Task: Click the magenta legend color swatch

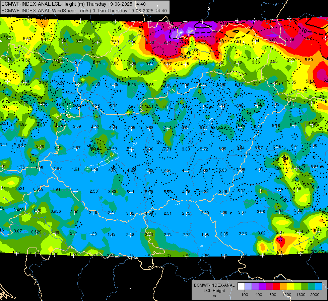Action: pos(269,286)
